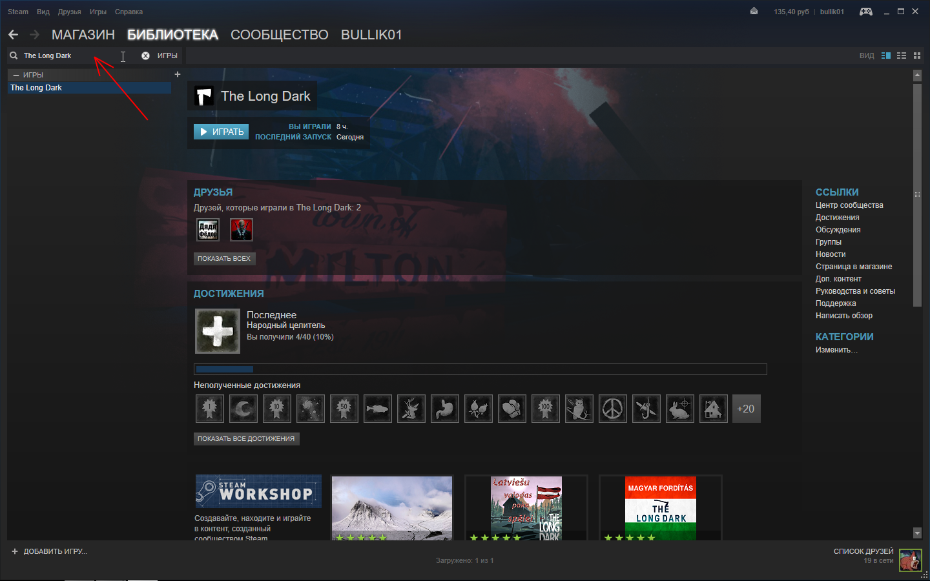Image resolution: width=930 pixels, height=581 pixels.
Task: Open the mittens locked achievement
Action: click(x=512, y=409)
